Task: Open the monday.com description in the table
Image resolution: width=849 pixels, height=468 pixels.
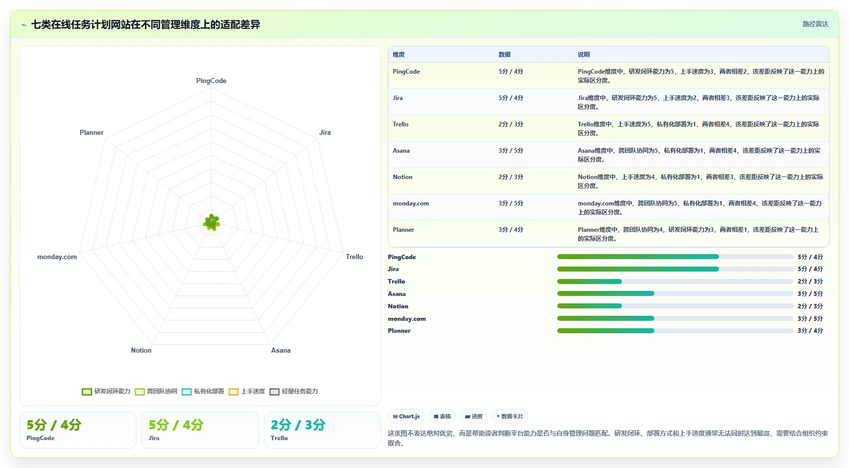Action: [700, 207]
